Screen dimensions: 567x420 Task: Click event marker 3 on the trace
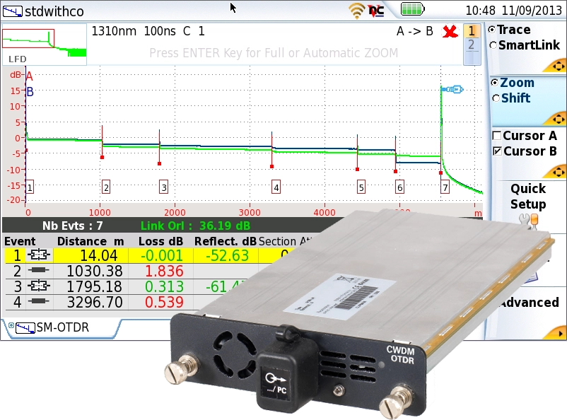pos(164,187)
